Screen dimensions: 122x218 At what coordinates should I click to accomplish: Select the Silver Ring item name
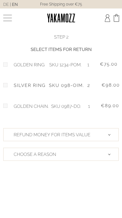pyautogui.click(x=30, y=85)
